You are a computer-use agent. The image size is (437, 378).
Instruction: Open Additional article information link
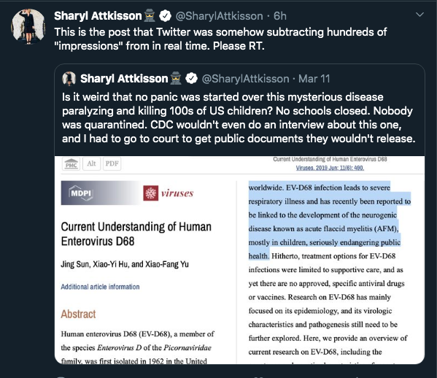pos(100,287)
